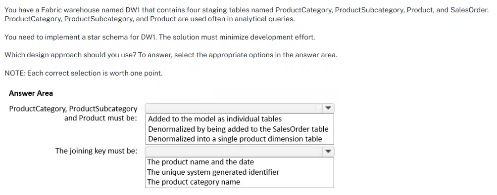Click the 'The joining key must be:' label
Screen dimensions: 497x195
coord(97,151)
